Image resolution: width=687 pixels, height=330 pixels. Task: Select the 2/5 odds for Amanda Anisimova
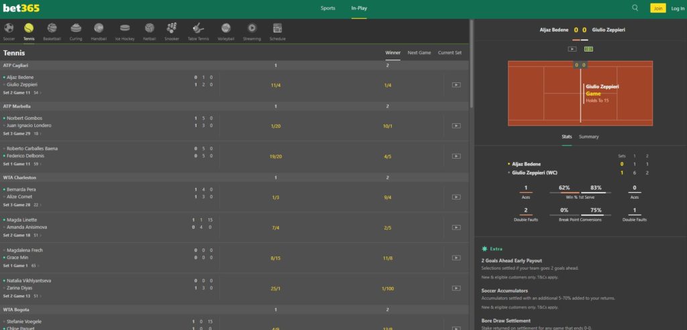click(x=387, y=228)
